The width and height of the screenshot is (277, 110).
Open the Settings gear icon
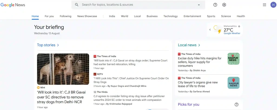click(224, 5)
